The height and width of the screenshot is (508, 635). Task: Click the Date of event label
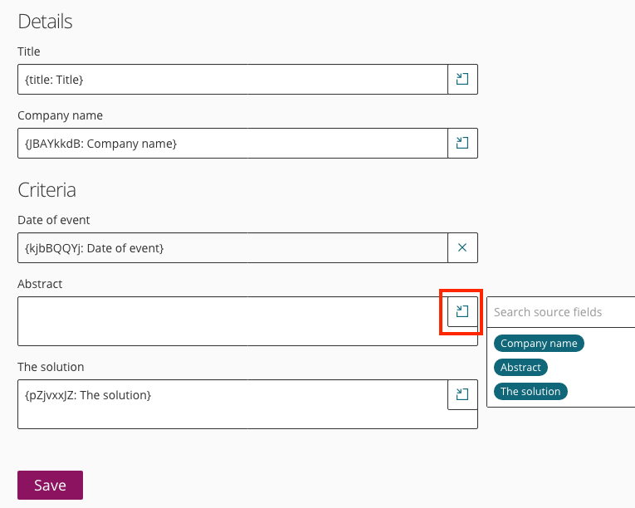[x=54, y=219]
